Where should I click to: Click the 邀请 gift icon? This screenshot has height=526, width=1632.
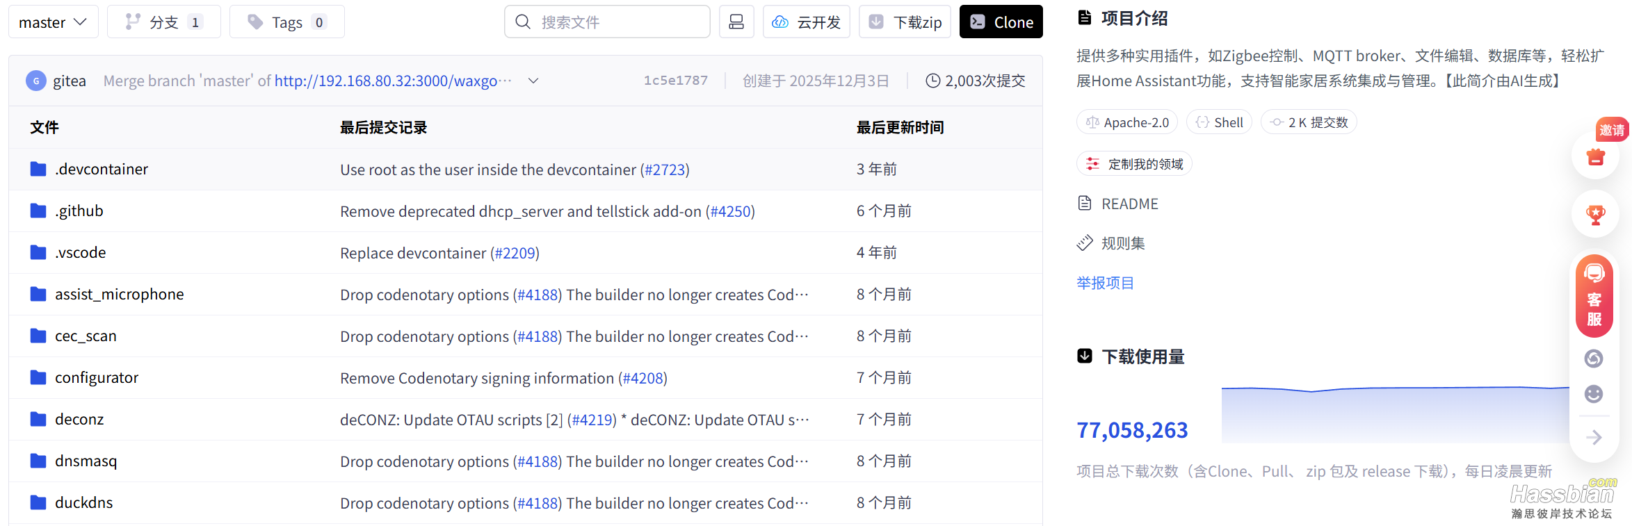(1596, 156)
